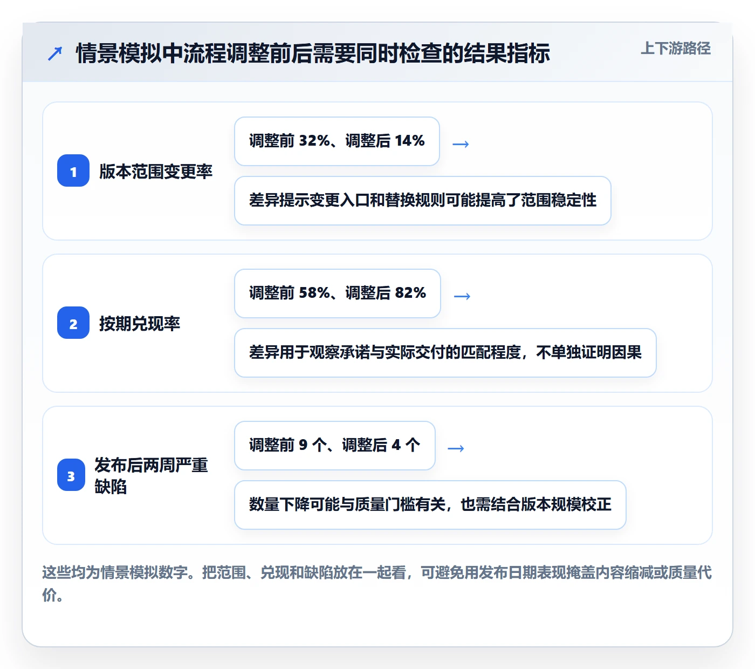Click the diagonal arrow icon beside the title
Image resolution: width=755 pixels, height=669 pixels.
tap(55, 53)
